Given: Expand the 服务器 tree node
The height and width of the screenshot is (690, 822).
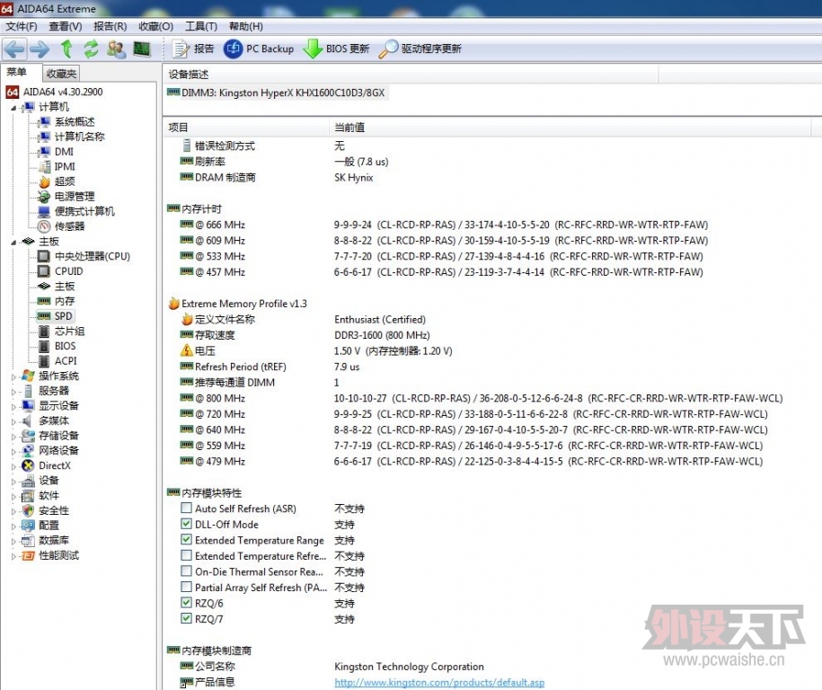Looking at the screenshot, I should coord(13,392).
